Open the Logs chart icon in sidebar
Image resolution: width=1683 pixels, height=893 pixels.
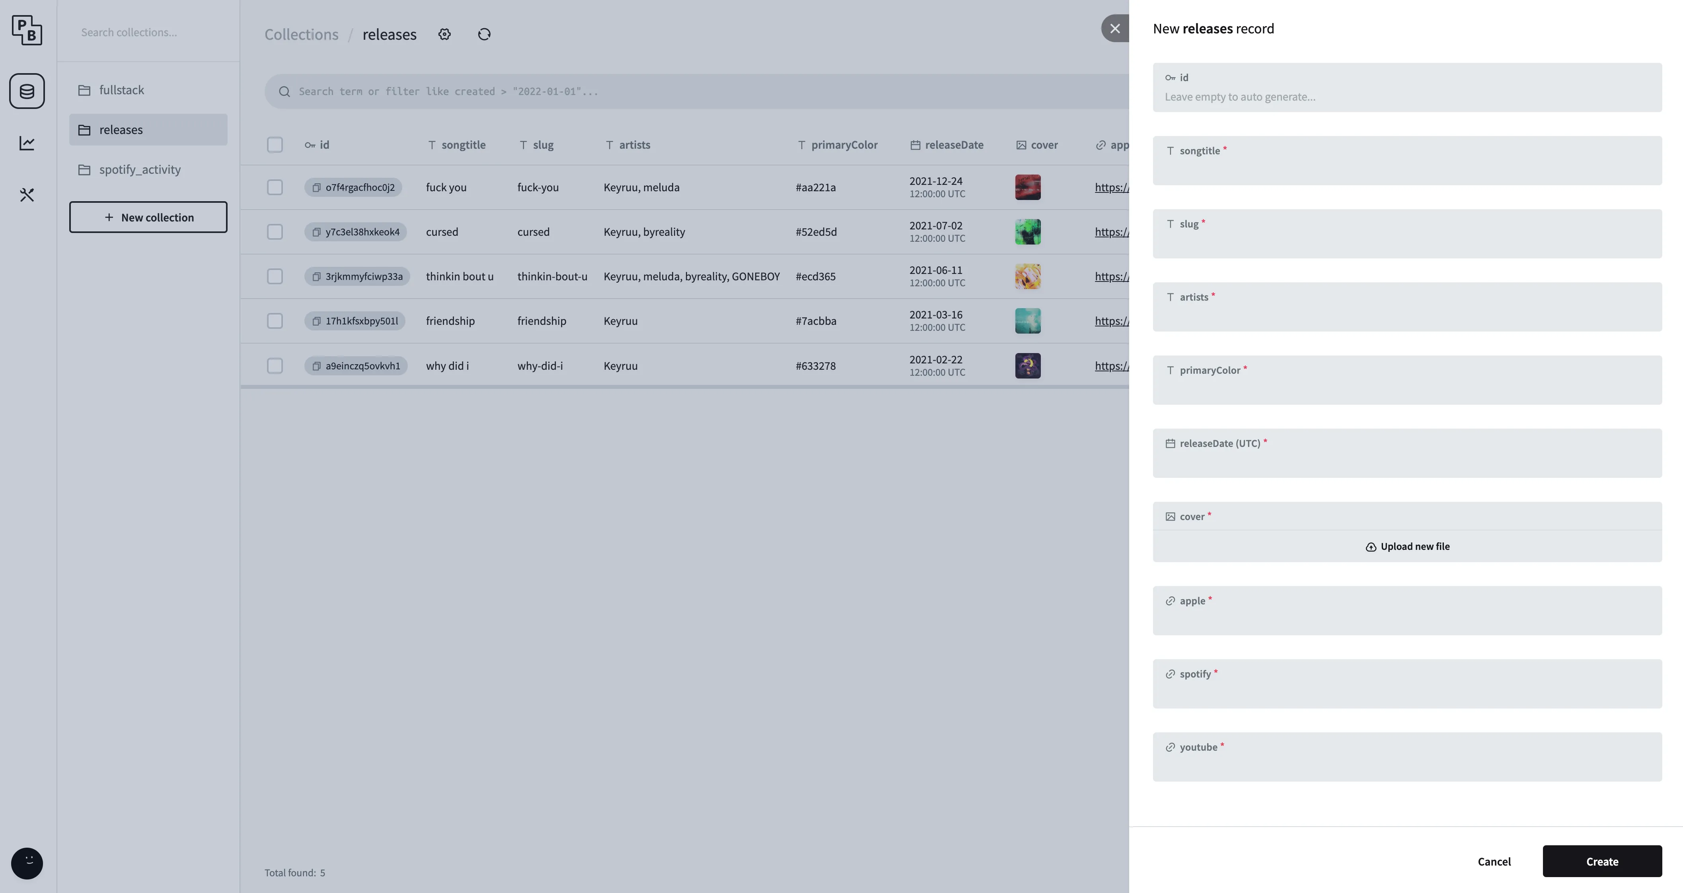[27, 143]
